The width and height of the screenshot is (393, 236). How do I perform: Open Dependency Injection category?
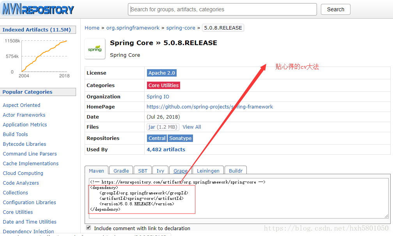pos(28,232)
